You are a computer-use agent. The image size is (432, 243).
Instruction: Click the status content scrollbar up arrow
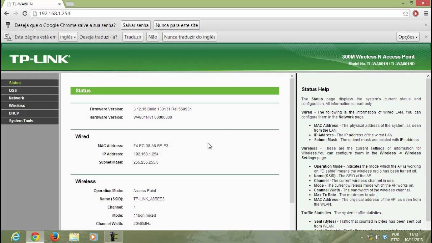[x=292, y=76]
